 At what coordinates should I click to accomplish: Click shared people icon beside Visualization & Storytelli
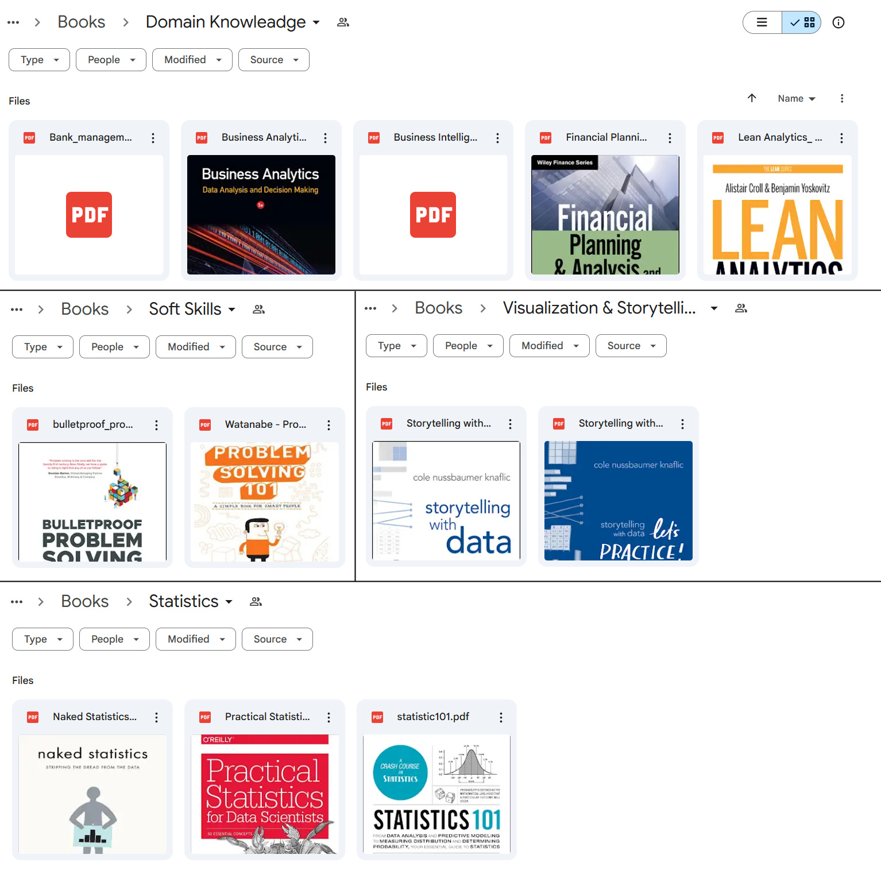(x=741, y=308)
